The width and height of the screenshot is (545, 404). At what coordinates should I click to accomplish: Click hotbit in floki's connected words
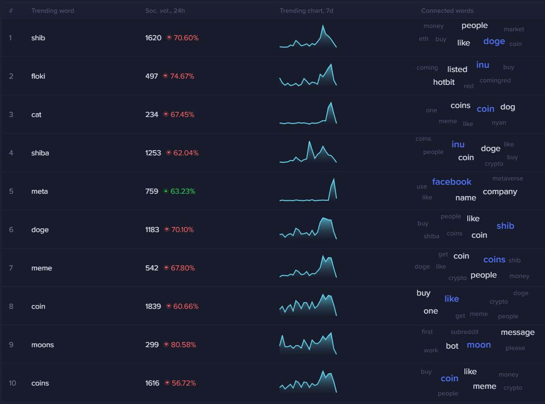[444, 82]
